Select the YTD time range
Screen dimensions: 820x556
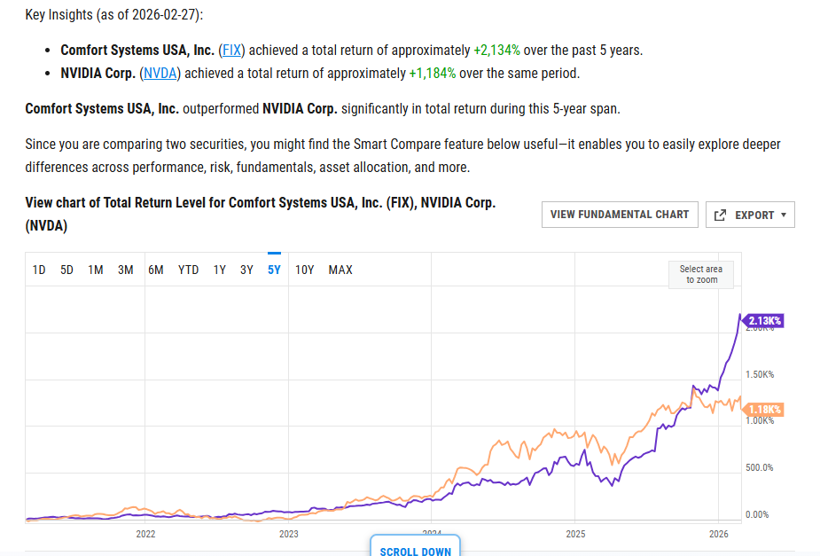pyautogui.click(x=188, y=270)
